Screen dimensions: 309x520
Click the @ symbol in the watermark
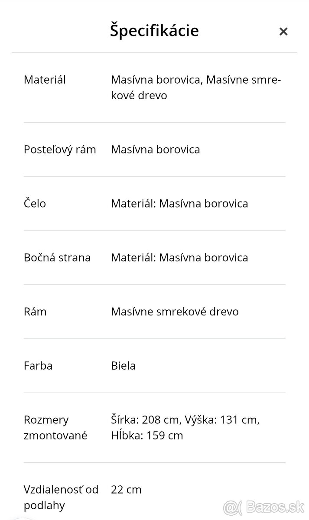(230, 506)
